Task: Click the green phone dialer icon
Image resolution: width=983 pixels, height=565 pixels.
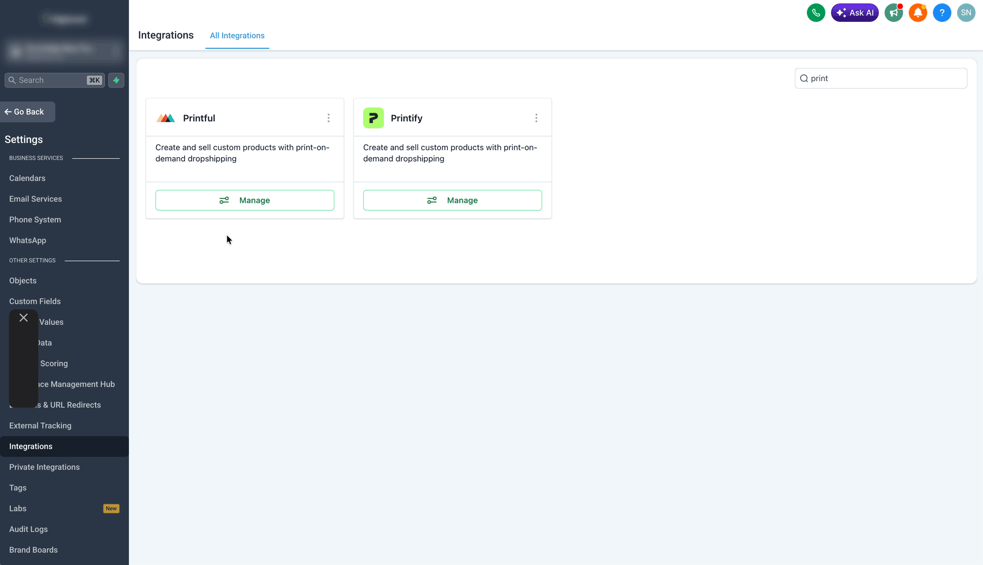Action: (816, 13)
